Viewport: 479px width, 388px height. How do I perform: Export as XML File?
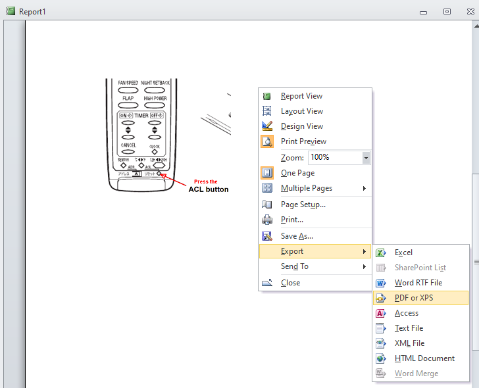pos(420,343)
